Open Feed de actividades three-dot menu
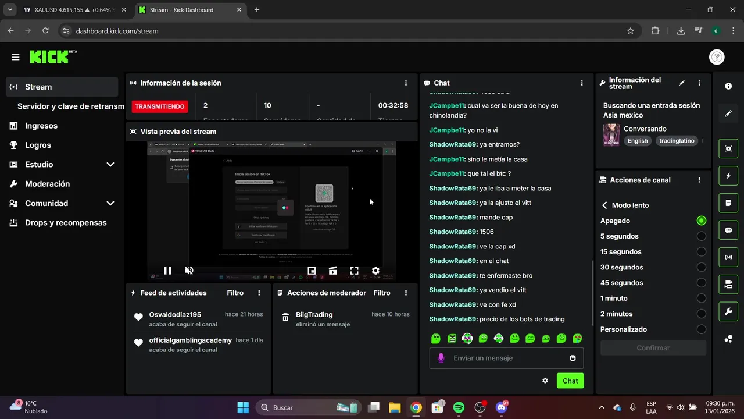The image size is (744, 419). [x=259, y=293]
